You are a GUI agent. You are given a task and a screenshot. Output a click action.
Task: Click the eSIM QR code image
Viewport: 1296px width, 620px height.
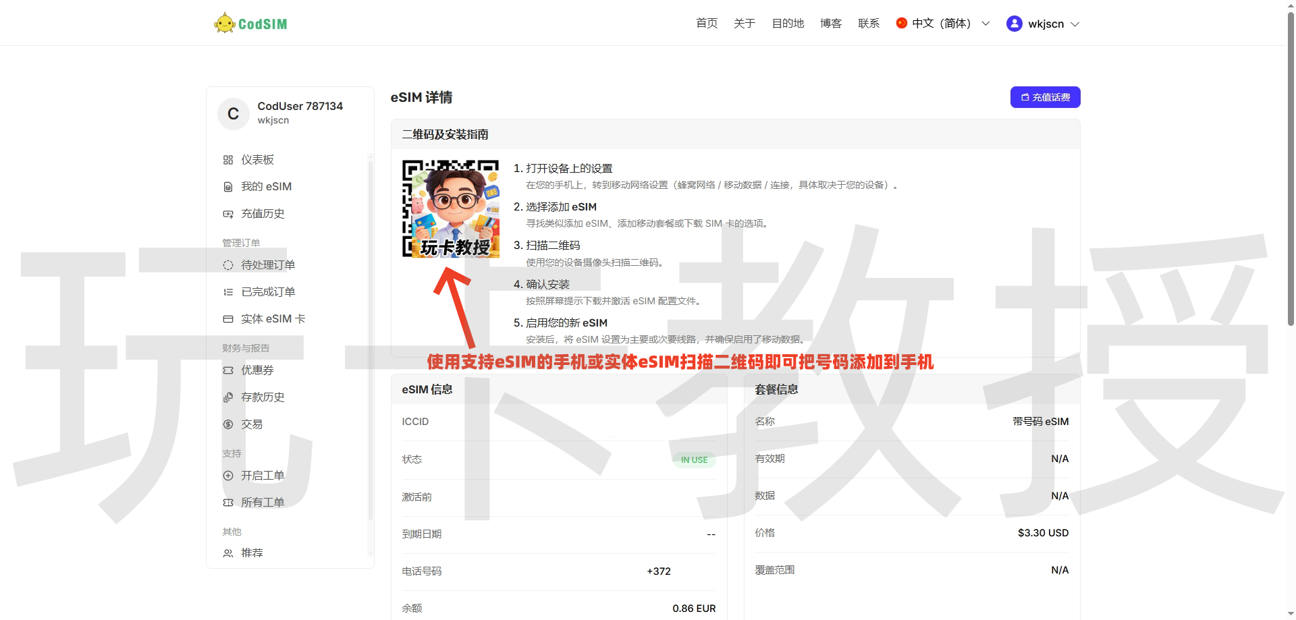click(x=450, y=208)
